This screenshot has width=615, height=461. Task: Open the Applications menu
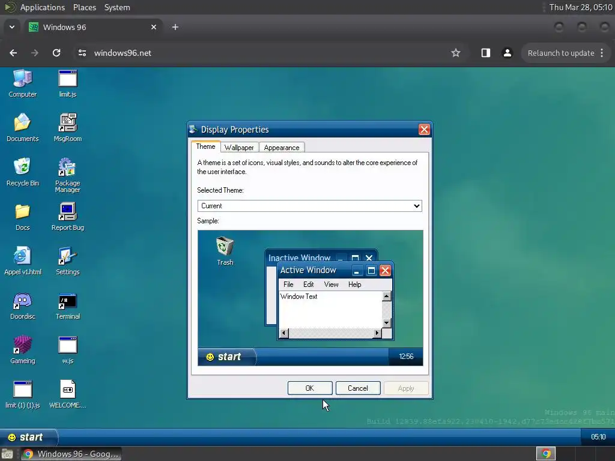(43, 7)
